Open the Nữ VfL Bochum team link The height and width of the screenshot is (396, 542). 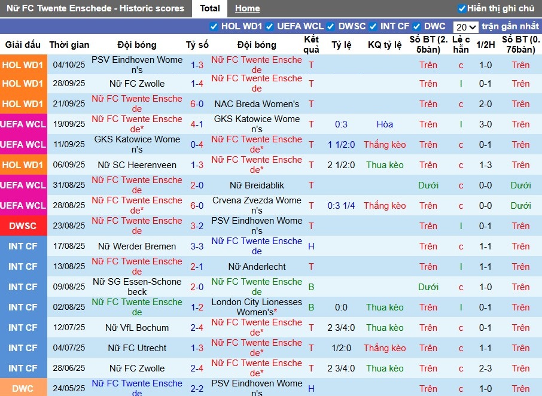tap(137, 328)
